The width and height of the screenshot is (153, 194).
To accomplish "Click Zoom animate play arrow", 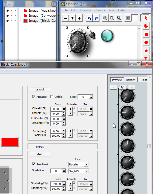I will pos(70,135).
